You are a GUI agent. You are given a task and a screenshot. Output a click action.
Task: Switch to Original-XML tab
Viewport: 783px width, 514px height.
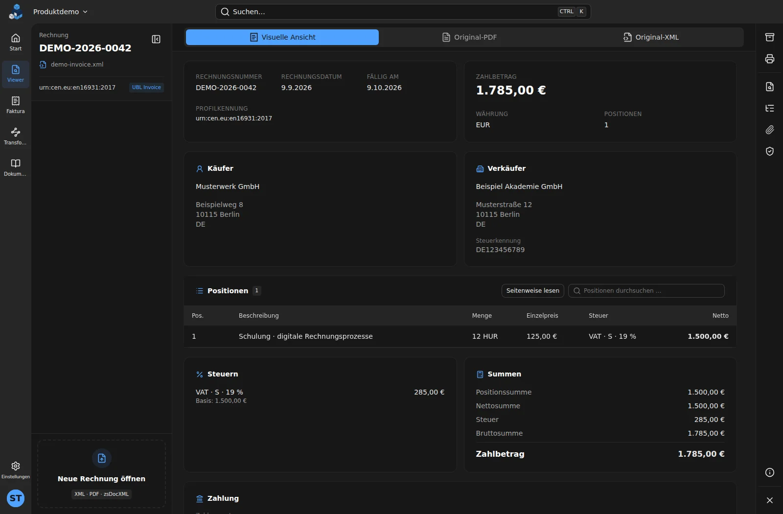(x=651, y=37)
